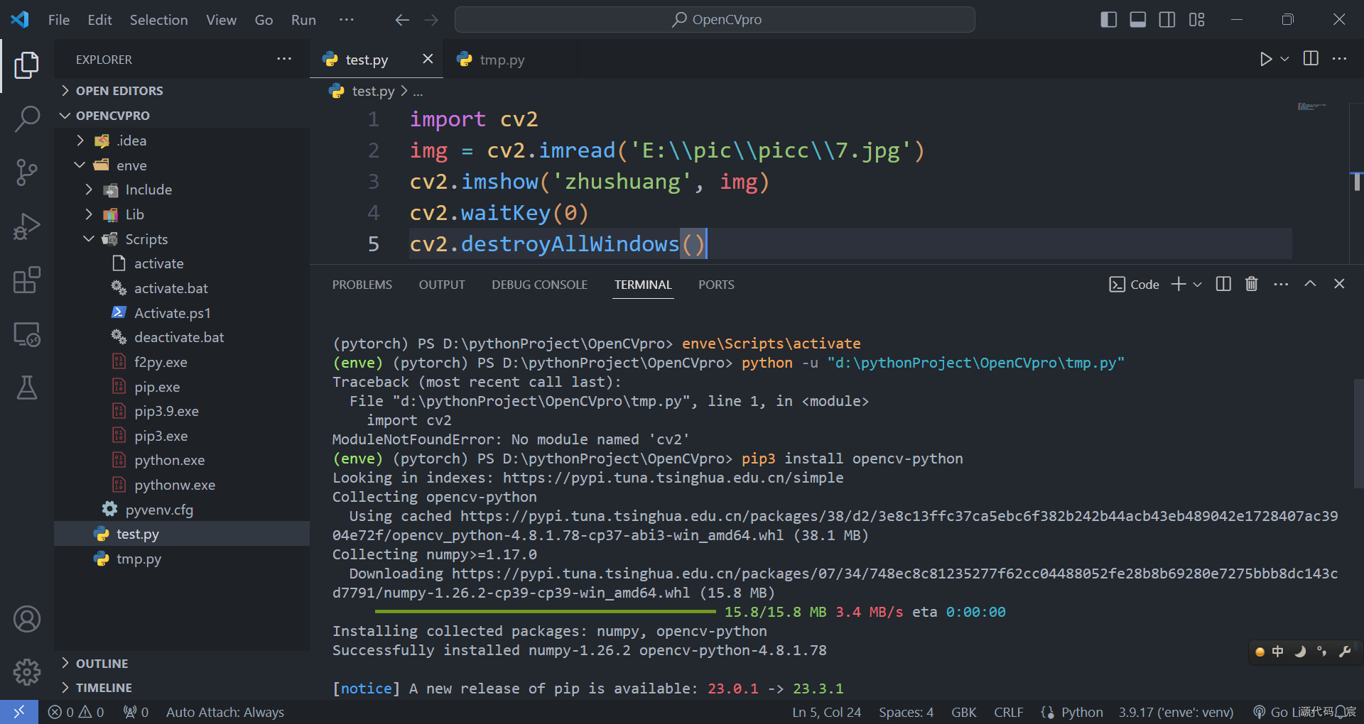Open the Testing flask icon
This screenshot has width=1364, height=724.
26,388
